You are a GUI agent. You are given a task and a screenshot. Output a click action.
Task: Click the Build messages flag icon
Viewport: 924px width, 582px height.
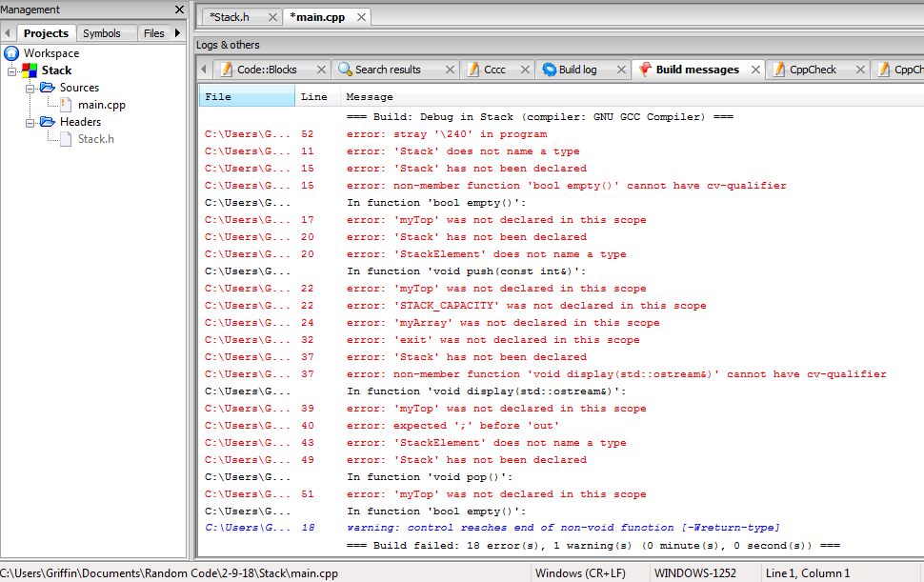click(645, 69)
